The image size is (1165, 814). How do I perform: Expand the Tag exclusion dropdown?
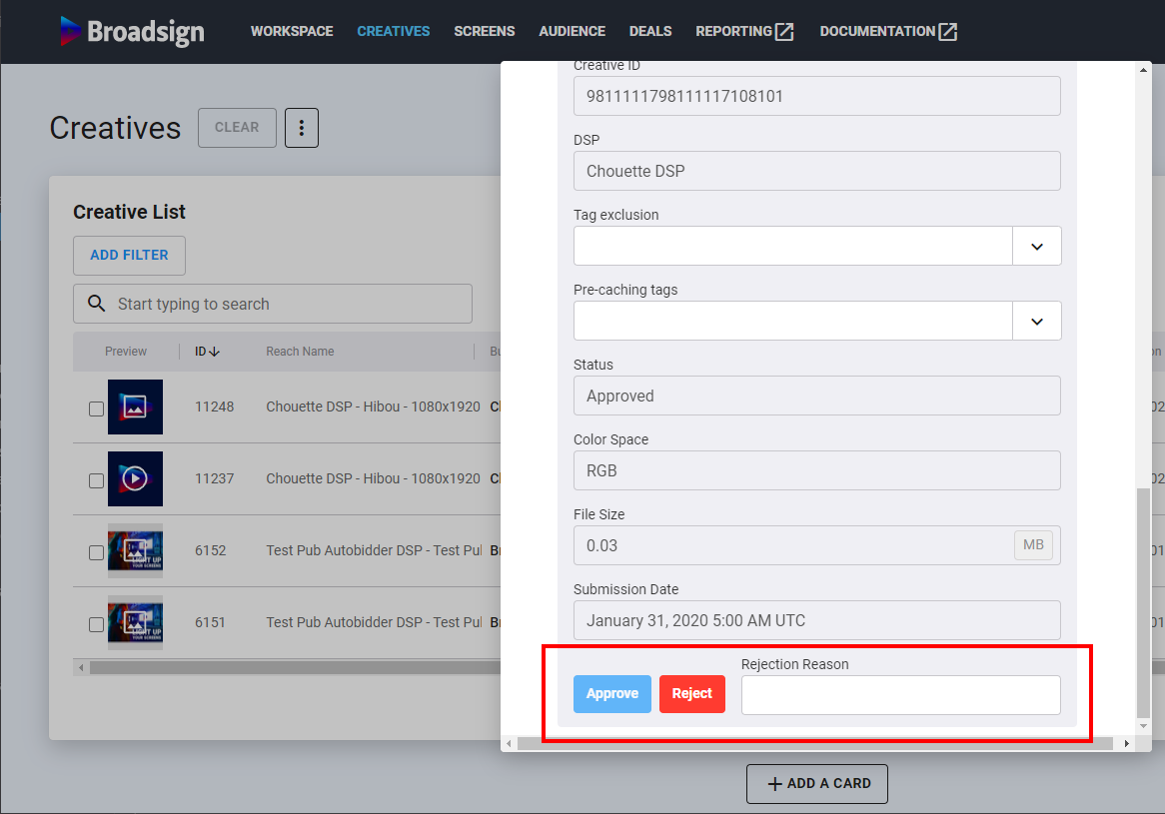[1036, 246]
